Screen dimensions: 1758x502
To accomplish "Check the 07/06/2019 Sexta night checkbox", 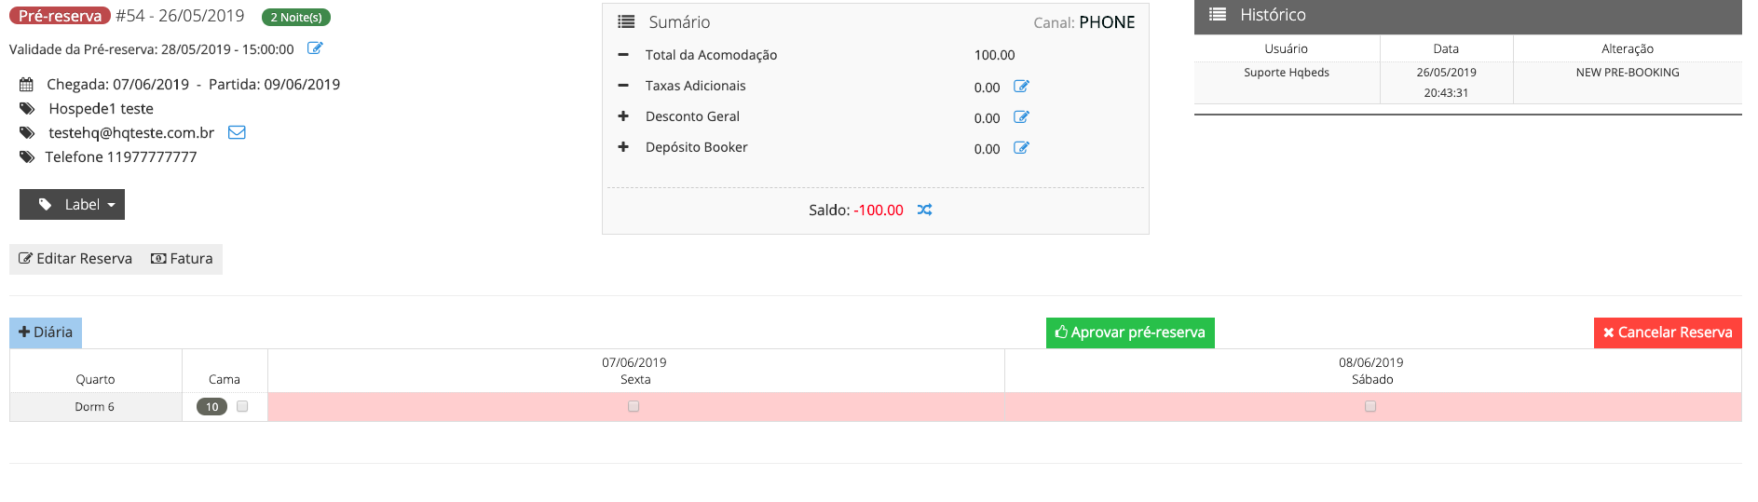I will tap(634, 406).
